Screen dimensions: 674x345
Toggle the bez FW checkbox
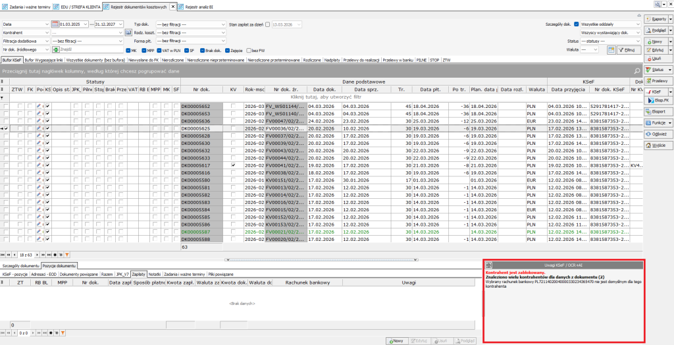[x=246, y=50]
